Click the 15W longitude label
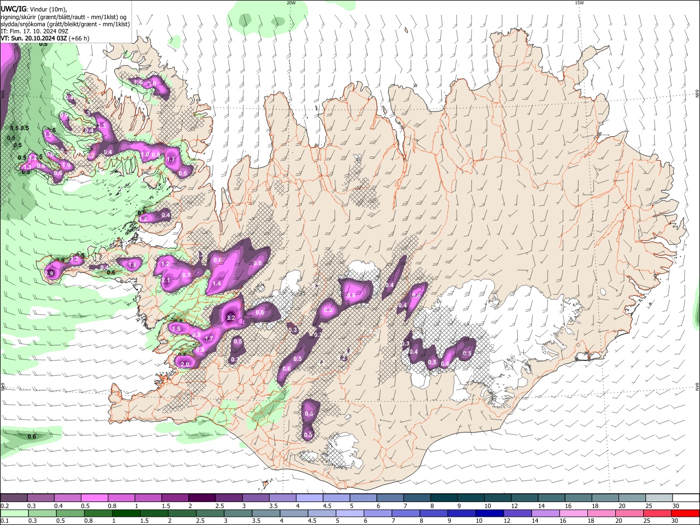Image resolution: width=700 pixels, height=525 pixels. coord(579,3)
